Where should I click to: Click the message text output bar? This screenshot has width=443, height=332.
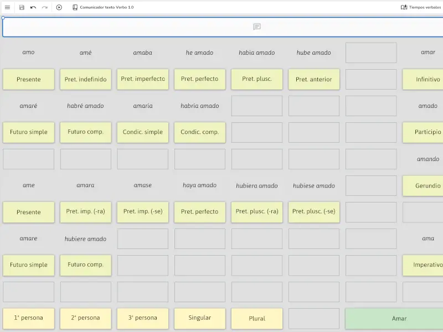(x=221, y=27)
